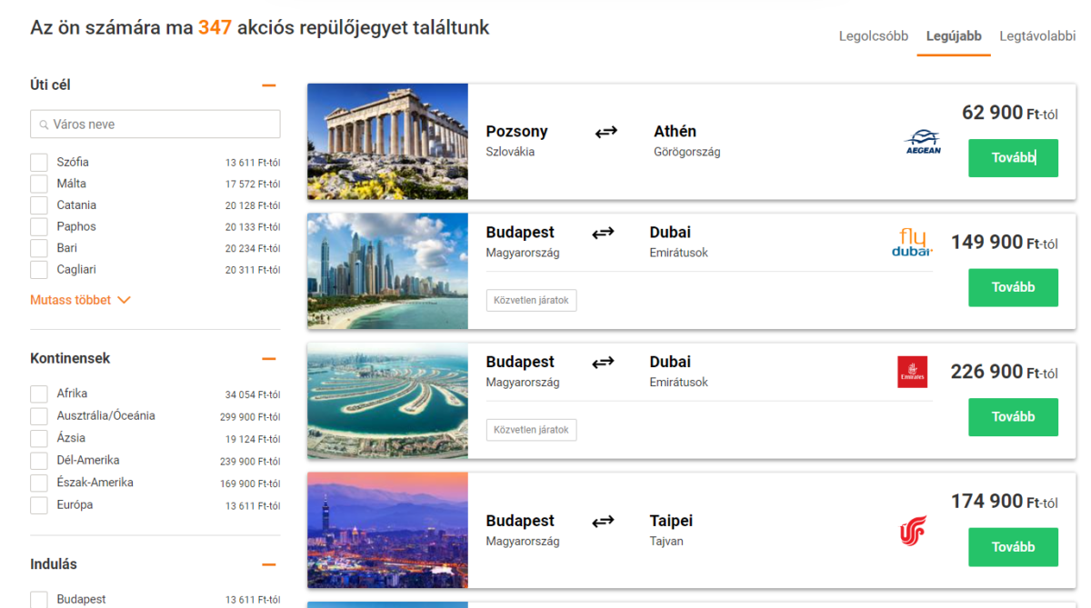
Task: Open the Athens Parthenon photo
Action: coord(387,142)
